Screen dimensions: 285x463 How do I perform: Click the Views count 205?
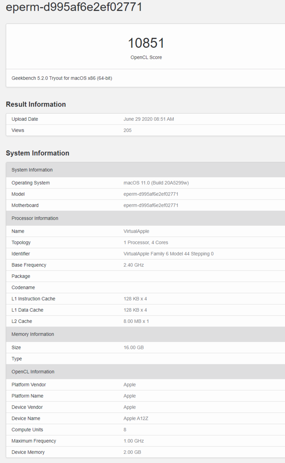(x=127, y=130)
